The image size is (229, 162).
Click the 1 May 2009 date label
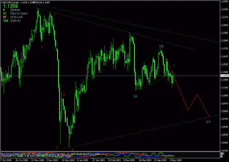pos(176,160)
